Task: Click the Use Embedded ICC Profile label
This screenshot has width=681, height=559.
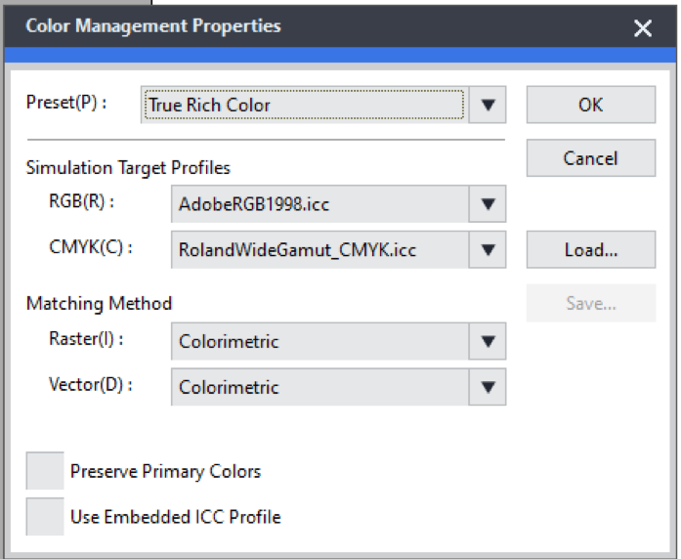Action: click(175, 517)
